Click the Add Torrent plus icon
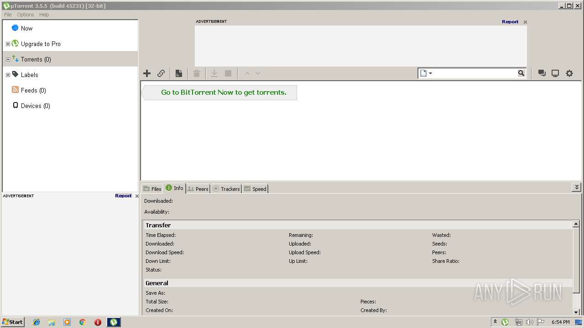 point(147,73)
